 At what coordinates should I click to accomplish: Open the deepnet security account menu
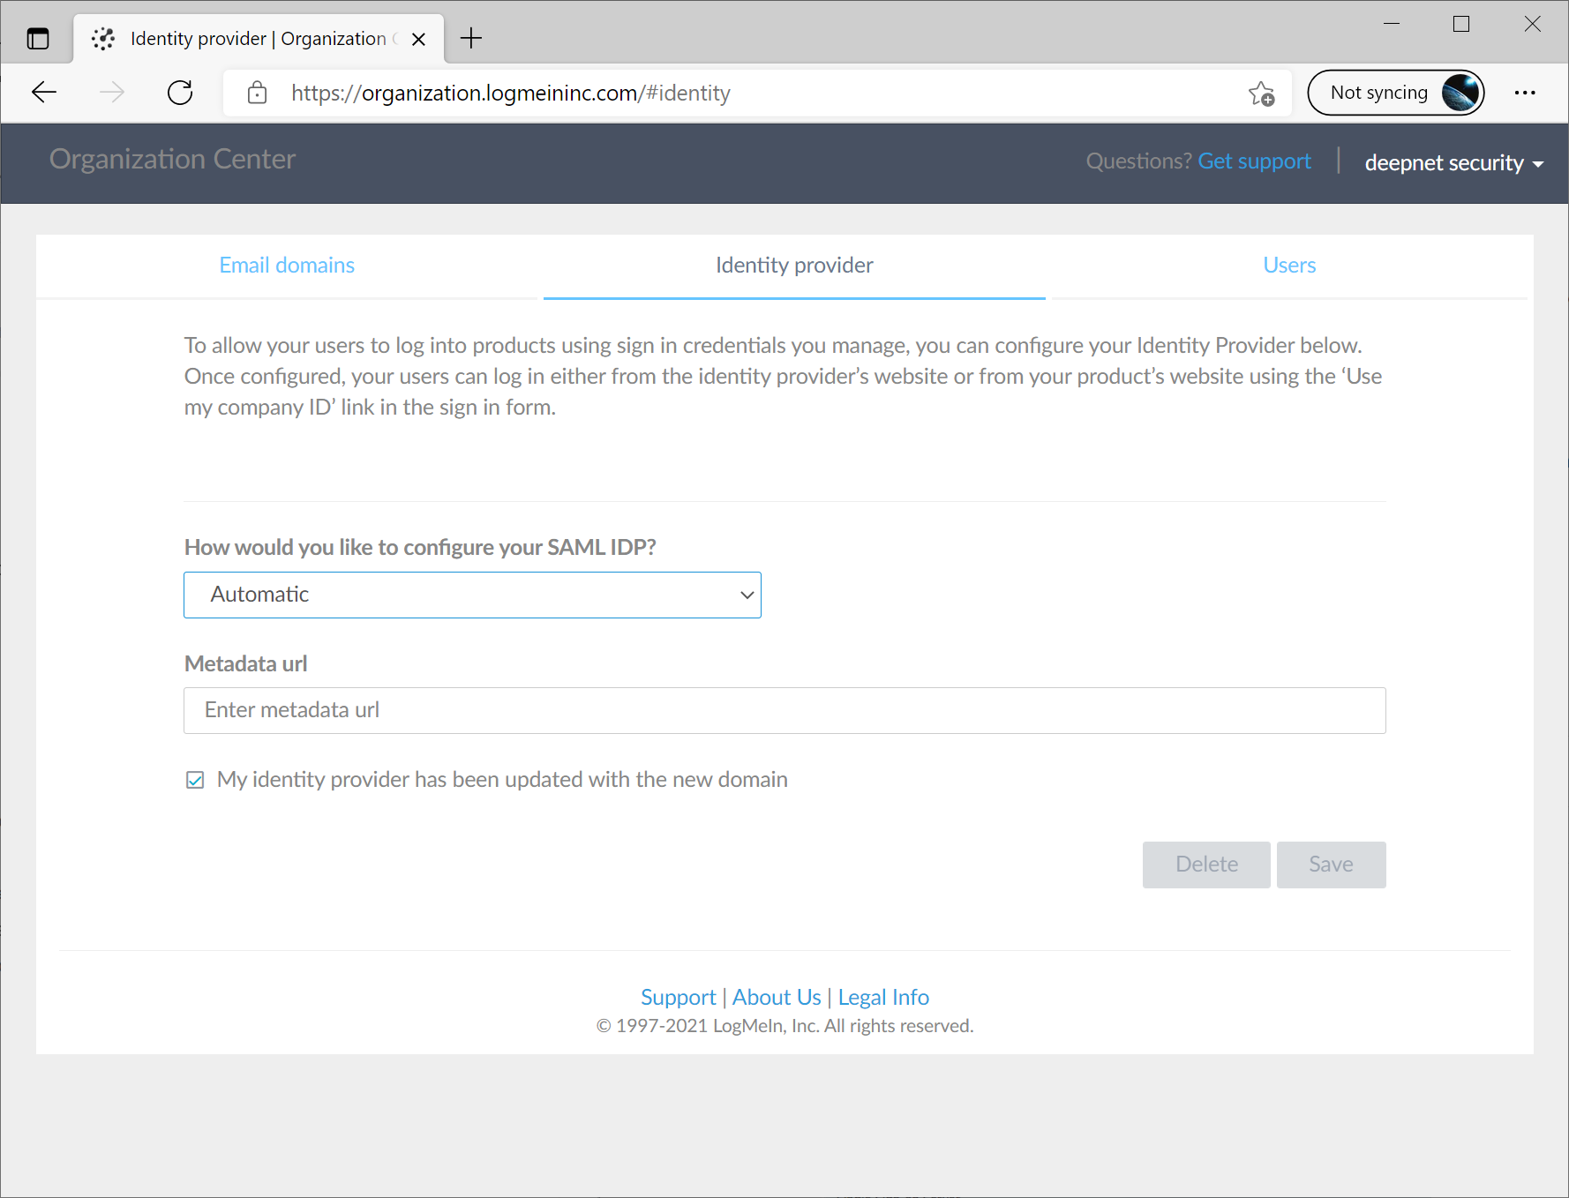point(1453,163)
